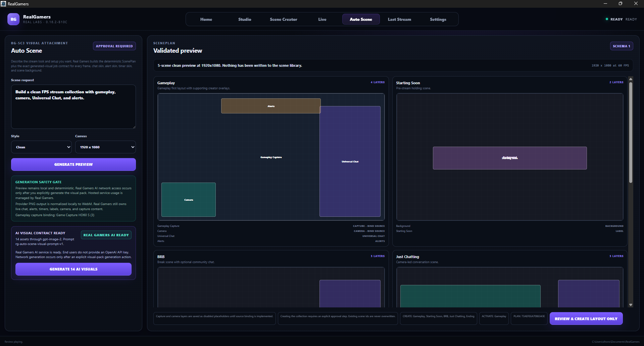Click the "Gameplay" scene card title
This screenshot has height=346, width=644.
tap(166, 83)
